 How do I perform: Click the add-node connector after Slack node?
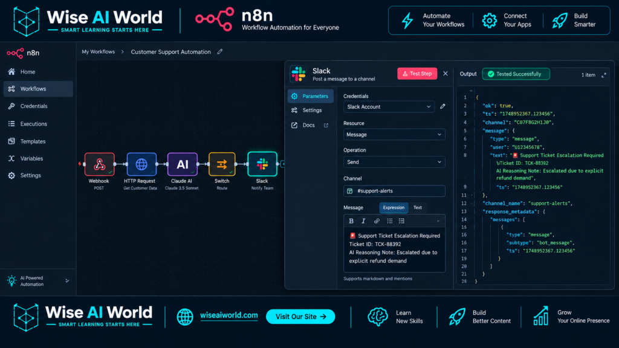point(283,164)
